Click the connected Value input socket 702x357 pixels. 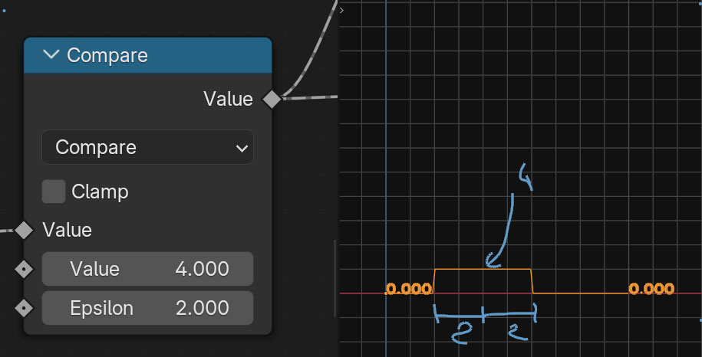coord(25,230)
